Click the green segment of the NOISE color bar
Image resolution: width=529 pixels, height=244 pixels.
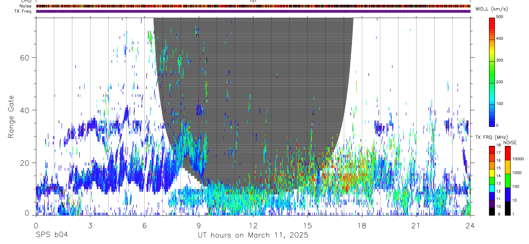(x=507, y=181)
